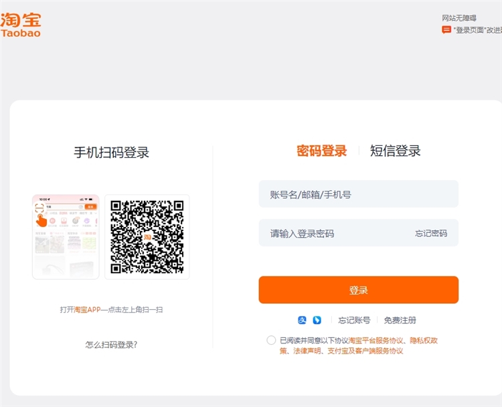
Task: Open the 怎么扫码登录? help link
Action: (x=111, y=345)
